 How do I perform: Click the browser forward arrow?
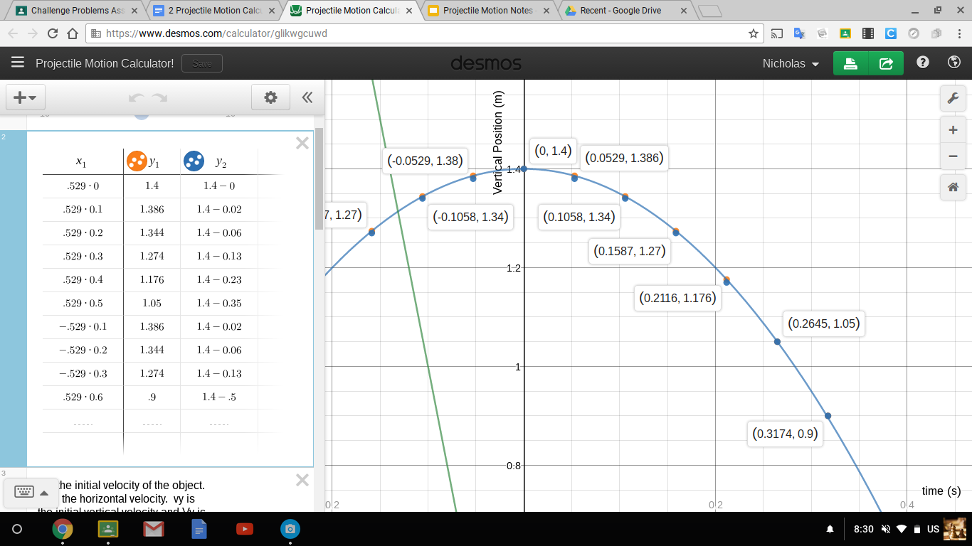[x=33, y=33]
